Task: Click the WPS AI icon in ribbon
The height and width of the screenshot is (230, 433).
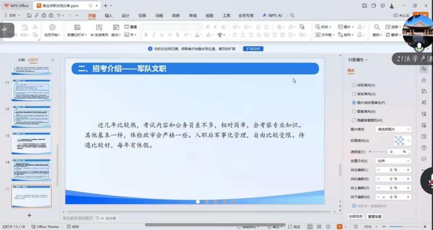Action: 272,15
